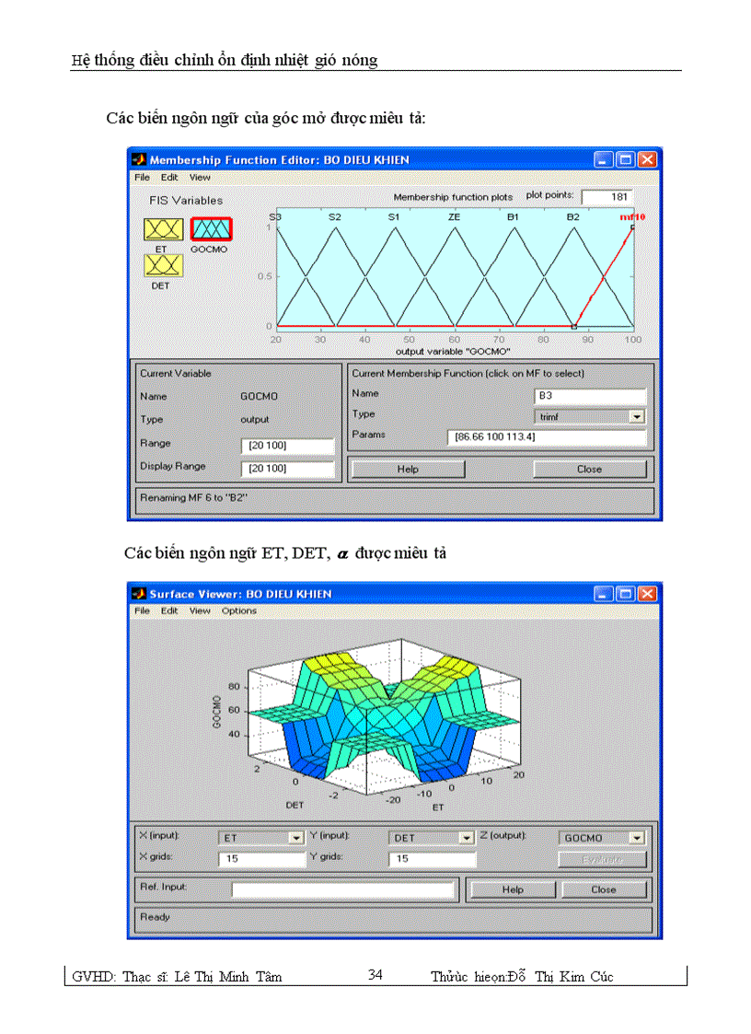751x1034 pixels.
Task: Click the plot points input field
Action: 607,196
